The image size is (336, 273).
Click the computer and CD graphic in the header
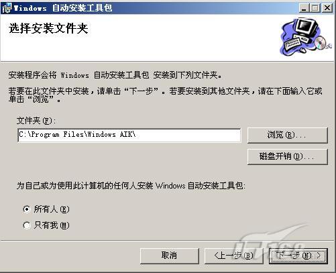305,38
